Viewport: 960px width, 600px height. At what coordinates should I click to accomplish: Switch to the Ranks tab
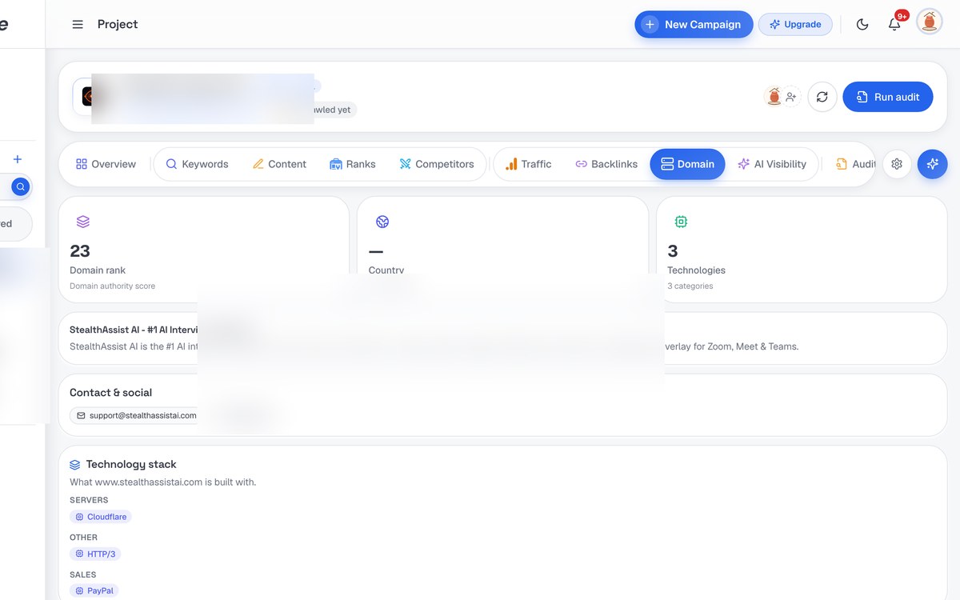click(x=352, y=164)
